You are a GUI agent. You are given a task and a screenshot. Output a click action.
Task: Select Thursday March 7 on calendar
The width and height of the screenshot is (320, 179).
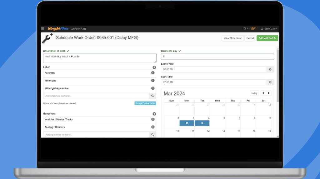pyautogui.click(x=233, y=122)
